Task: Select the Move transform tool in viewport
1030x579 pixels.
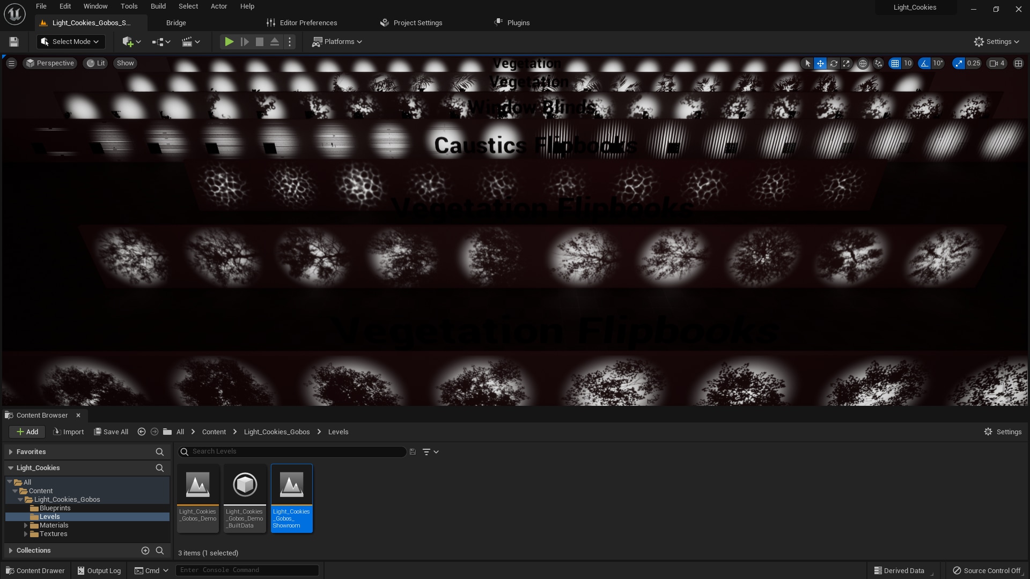Action: click(x=820, y=63)
